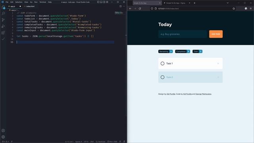Click the new task input field
This screenshot has height=143, width=254.
point(183,34)
